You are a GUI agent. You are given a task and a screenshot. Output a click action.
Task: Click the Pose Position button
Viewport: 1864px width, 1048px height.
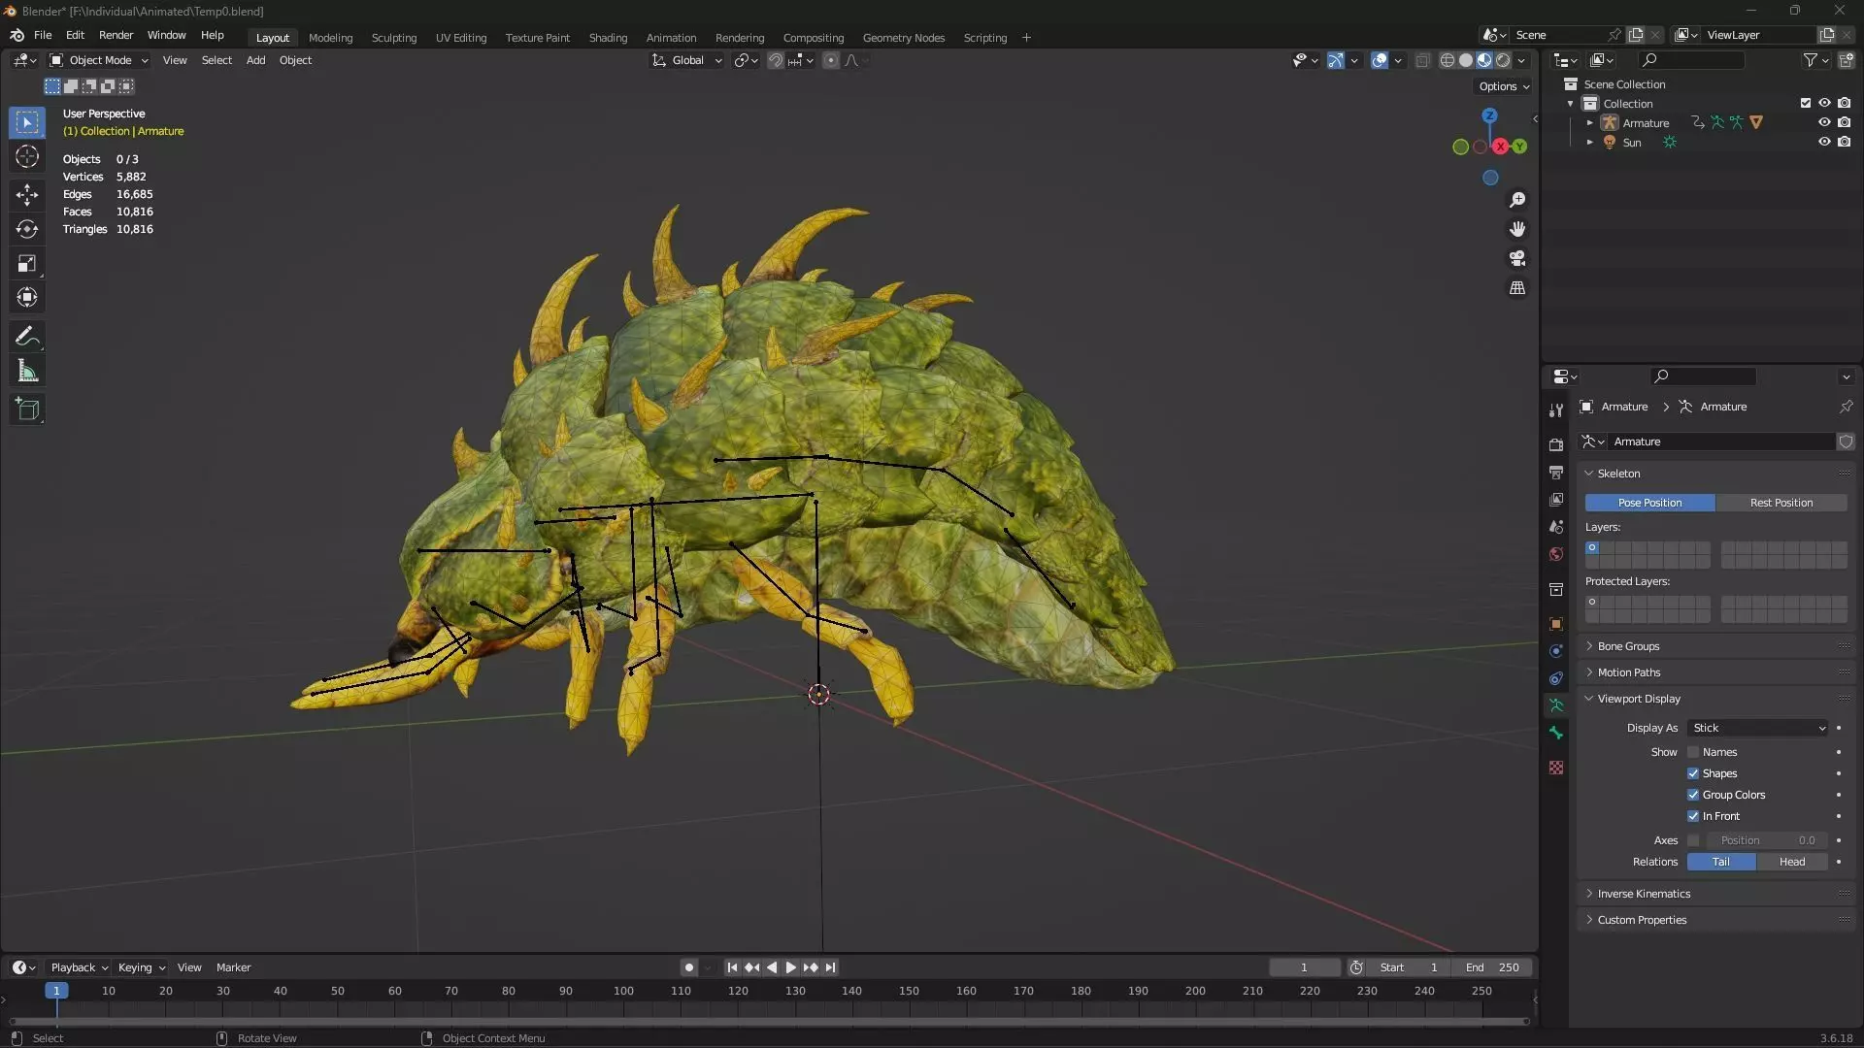tap(1649, 503)
